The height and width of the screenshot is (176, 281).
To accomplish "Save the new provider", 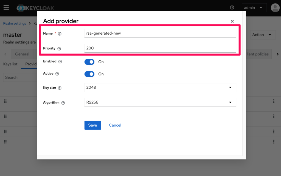I will (92, 125).
